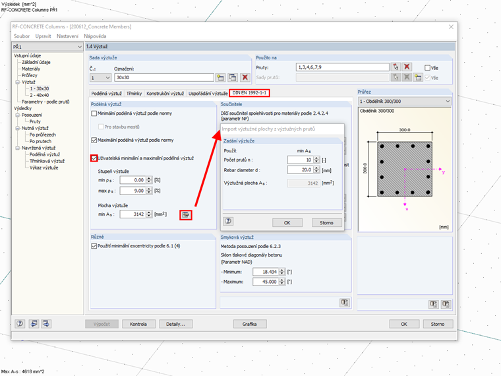Toggle Použití minimální excentricity podle 6.1 (4)

[x=94, y=246]
